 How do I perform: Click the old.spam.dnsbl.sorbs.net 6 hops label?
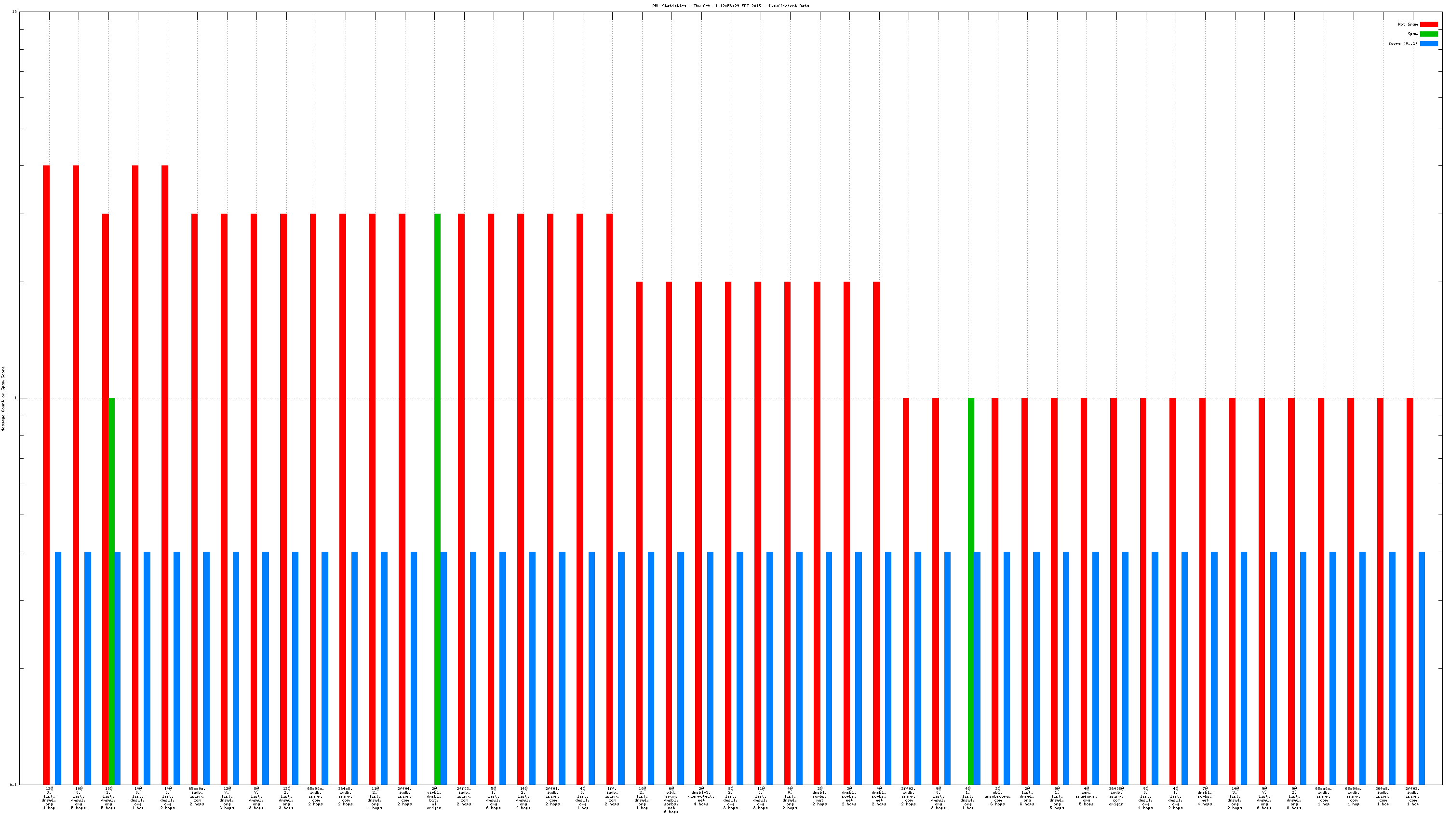tap(671, 800)
